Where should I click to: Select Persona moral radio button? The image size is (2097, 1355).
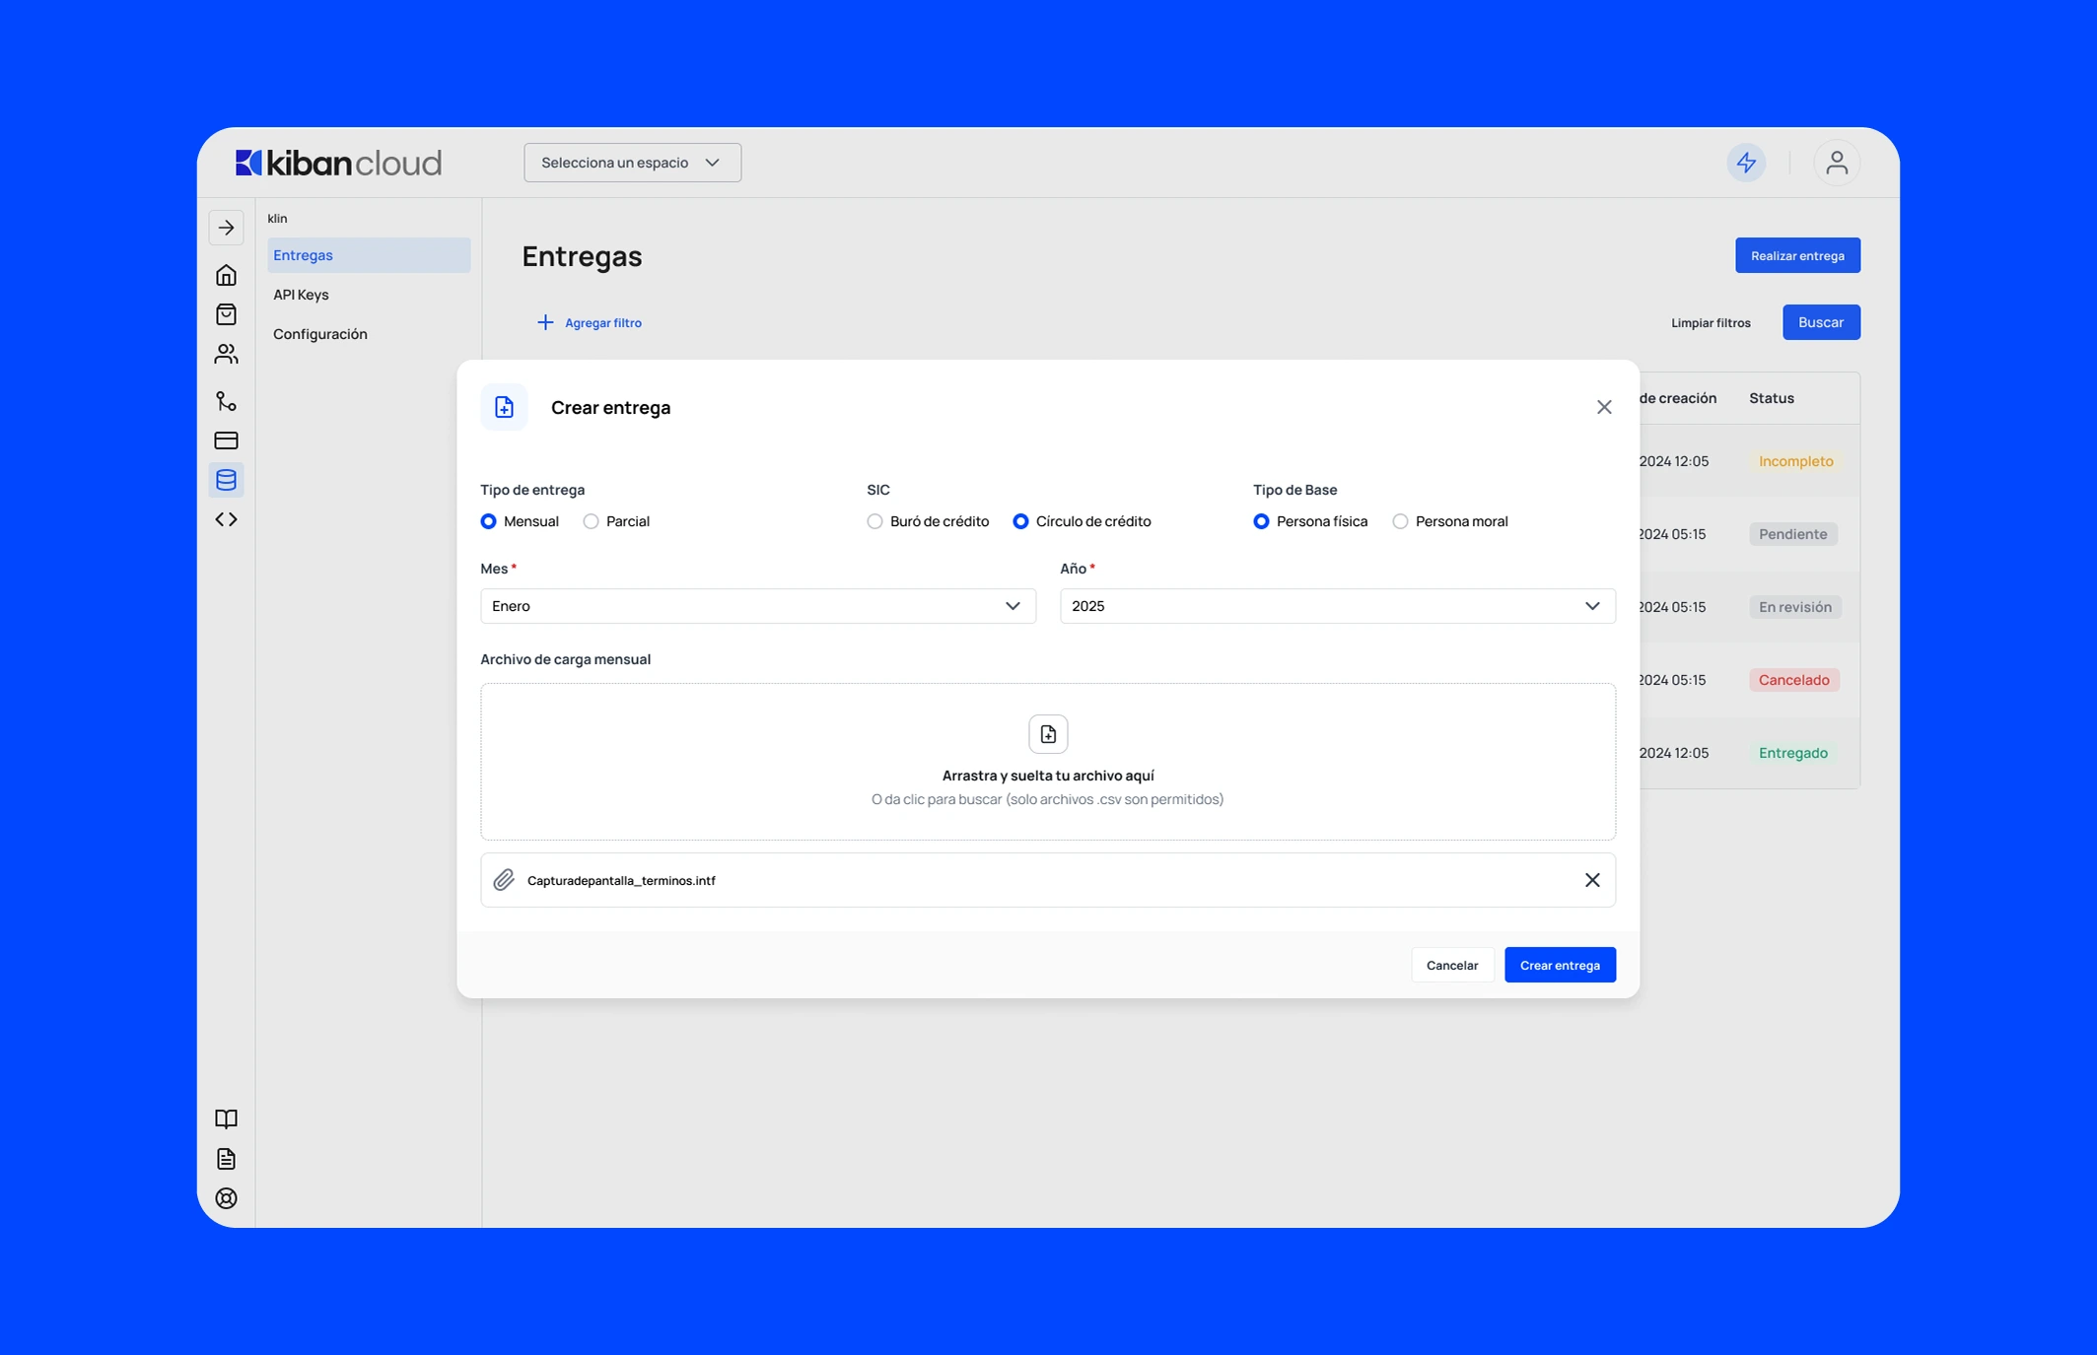[x=1400, y=521]
